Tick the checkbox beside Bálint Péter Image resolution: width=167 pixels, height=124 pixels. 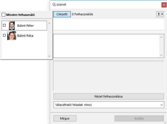coord(4,25)
